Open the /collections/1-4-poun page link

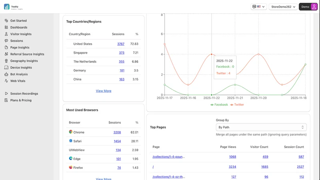click(x=168, y=157)
